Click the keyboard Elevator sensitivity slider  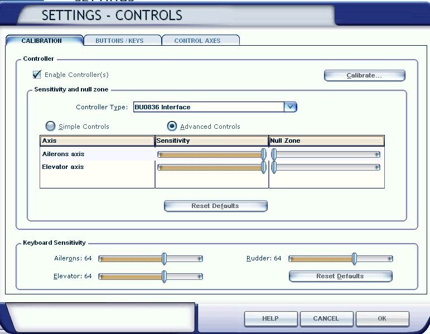click(x=151, y=277)
